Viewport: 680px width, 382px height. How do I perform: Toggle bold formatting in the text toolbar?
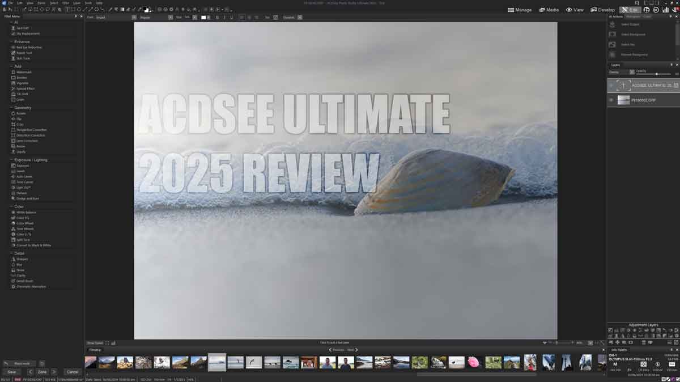click(218, 17)
